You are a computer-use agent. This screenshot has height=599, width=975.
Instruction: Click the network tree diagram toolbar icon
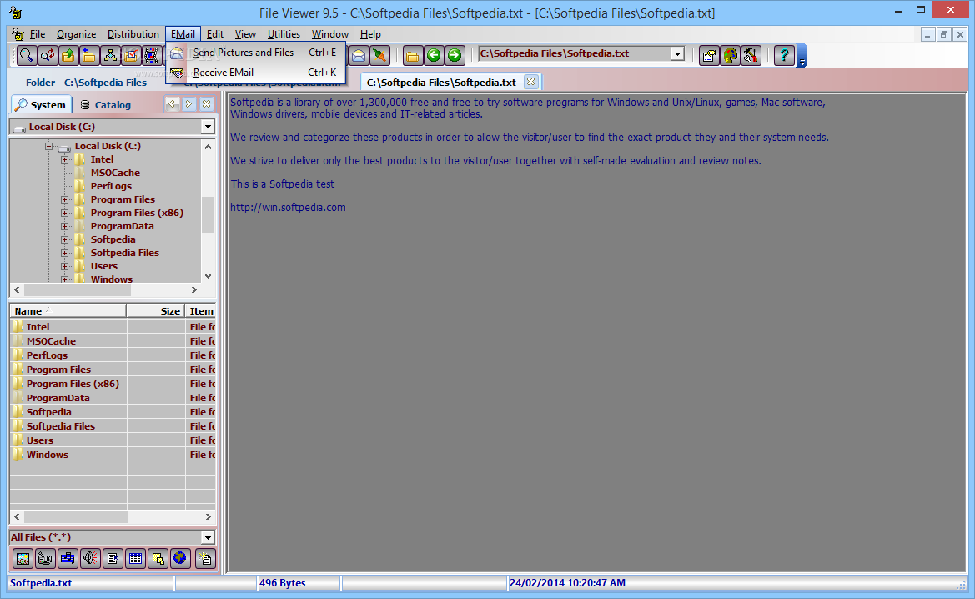point(110,55)
